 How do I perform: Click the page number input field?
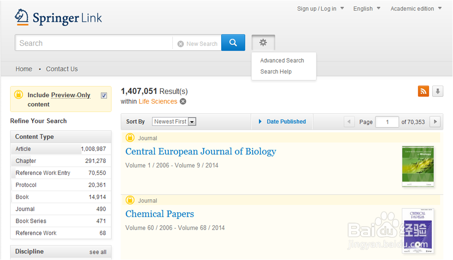point(387,122)
